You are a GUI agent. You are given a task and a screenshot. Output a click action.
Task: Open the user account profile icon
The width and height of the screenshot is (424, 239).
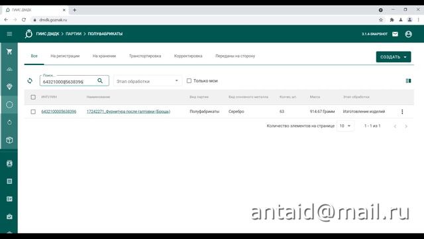coord(409,34)
